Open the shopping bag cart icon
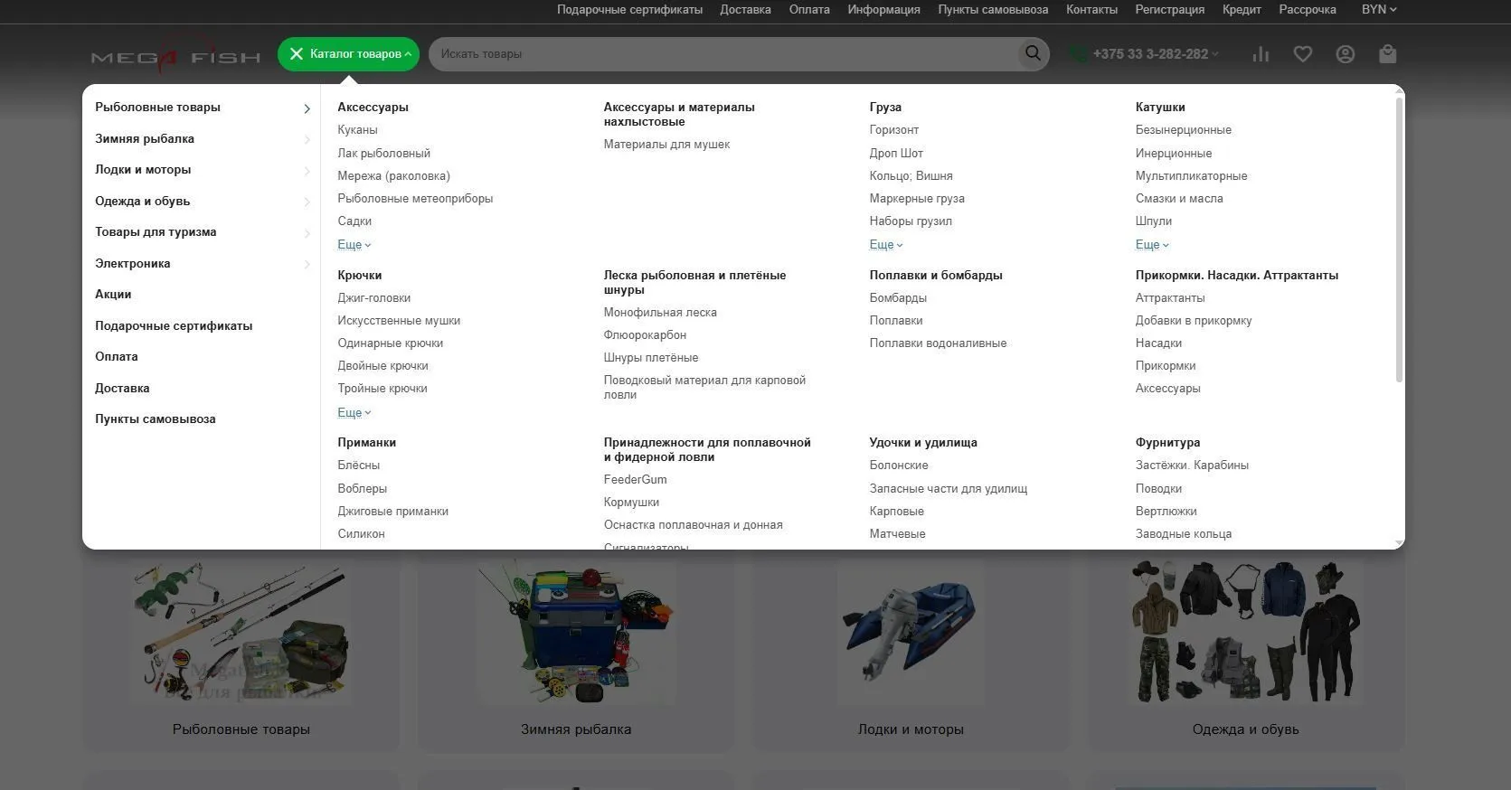 [x=1387, y=54]
